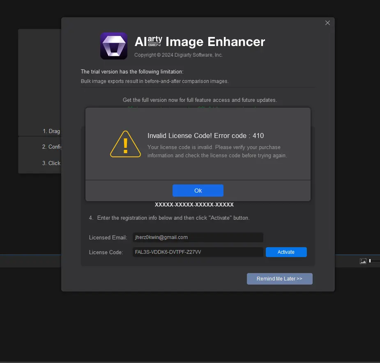
Task: Click the 'Licensed Email:' label
Action: (108, 237)
